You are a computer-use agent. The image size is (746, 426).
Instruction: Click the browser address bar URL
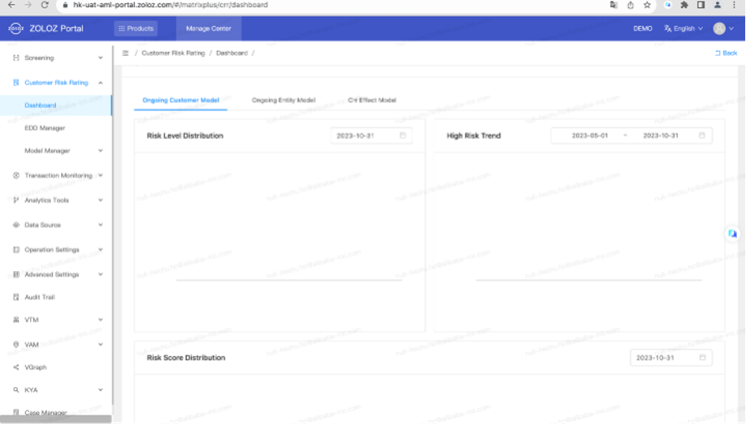tap(171, 5)
